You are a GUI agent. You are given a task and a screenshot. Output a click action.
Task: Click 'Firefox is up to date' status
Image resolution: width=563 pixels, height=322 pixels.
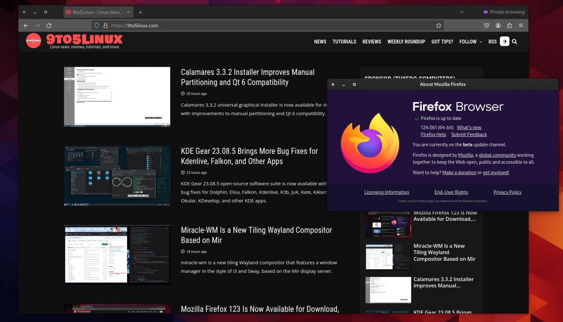(x=441, y=118)
